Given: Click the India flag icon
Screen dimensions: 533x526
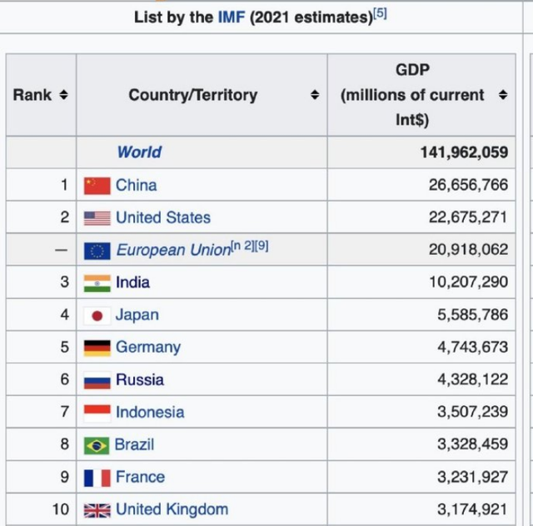Looking at the screenshot, I should [x=97, y=283].
